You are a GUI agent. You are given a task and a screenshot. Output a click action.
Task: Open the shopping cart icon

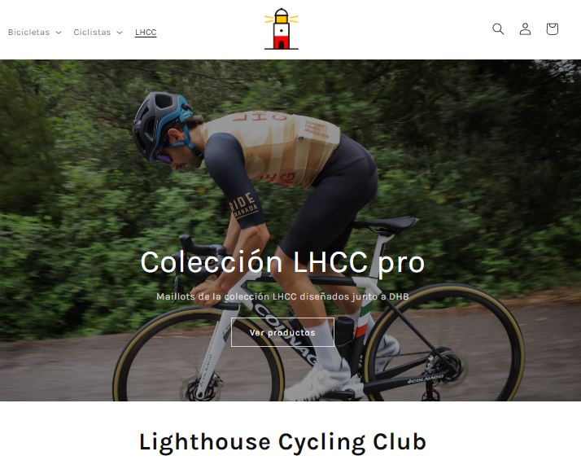click(552, 29)
